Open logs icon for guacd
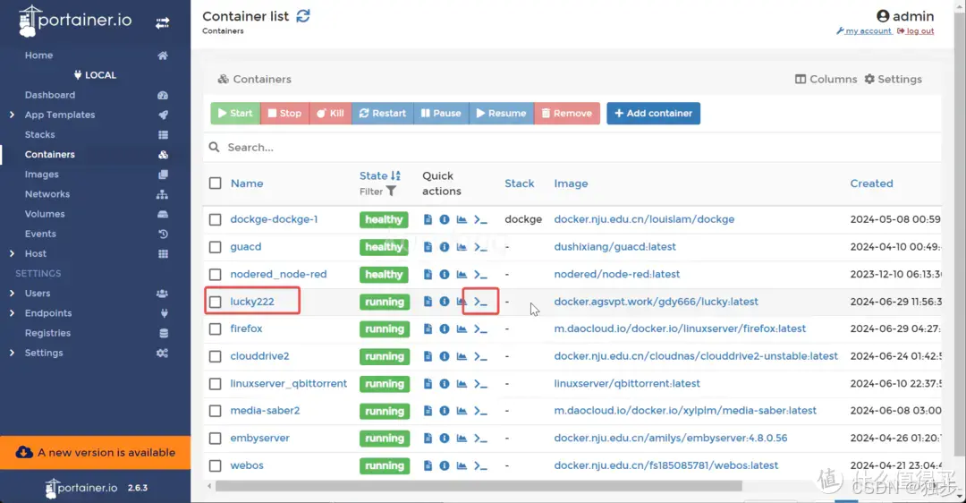Viewport: 966px width, 503px height. 428,246
